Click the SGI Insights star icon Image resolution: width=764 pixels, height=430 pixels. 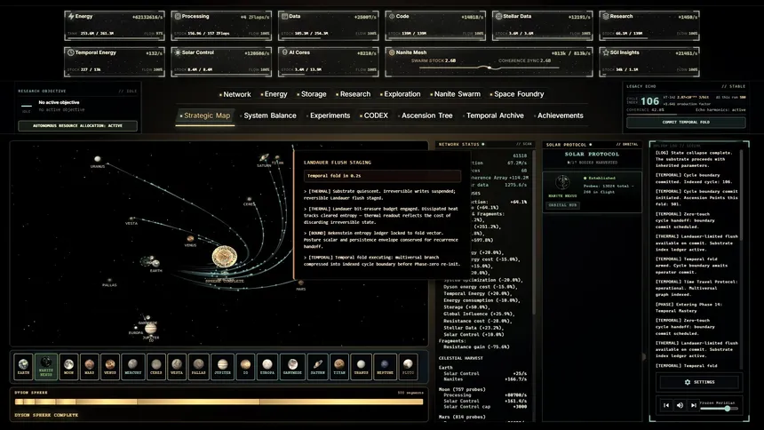tap(606, 52)
